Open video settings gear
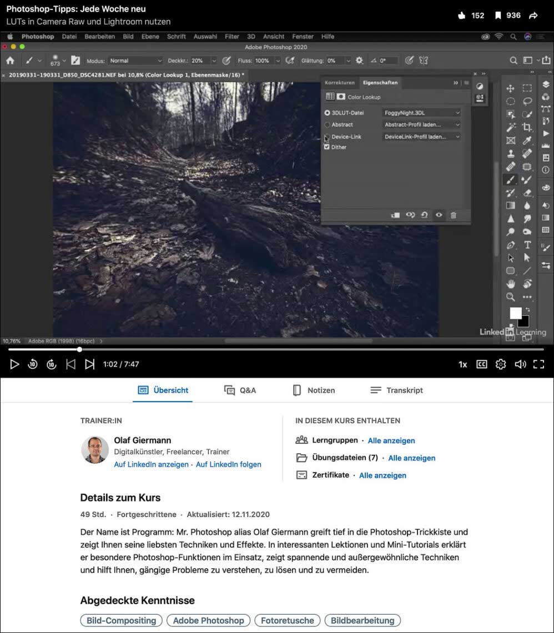This screenshot has width=554, height=633. pyautogui.click(x=501, y=364)
